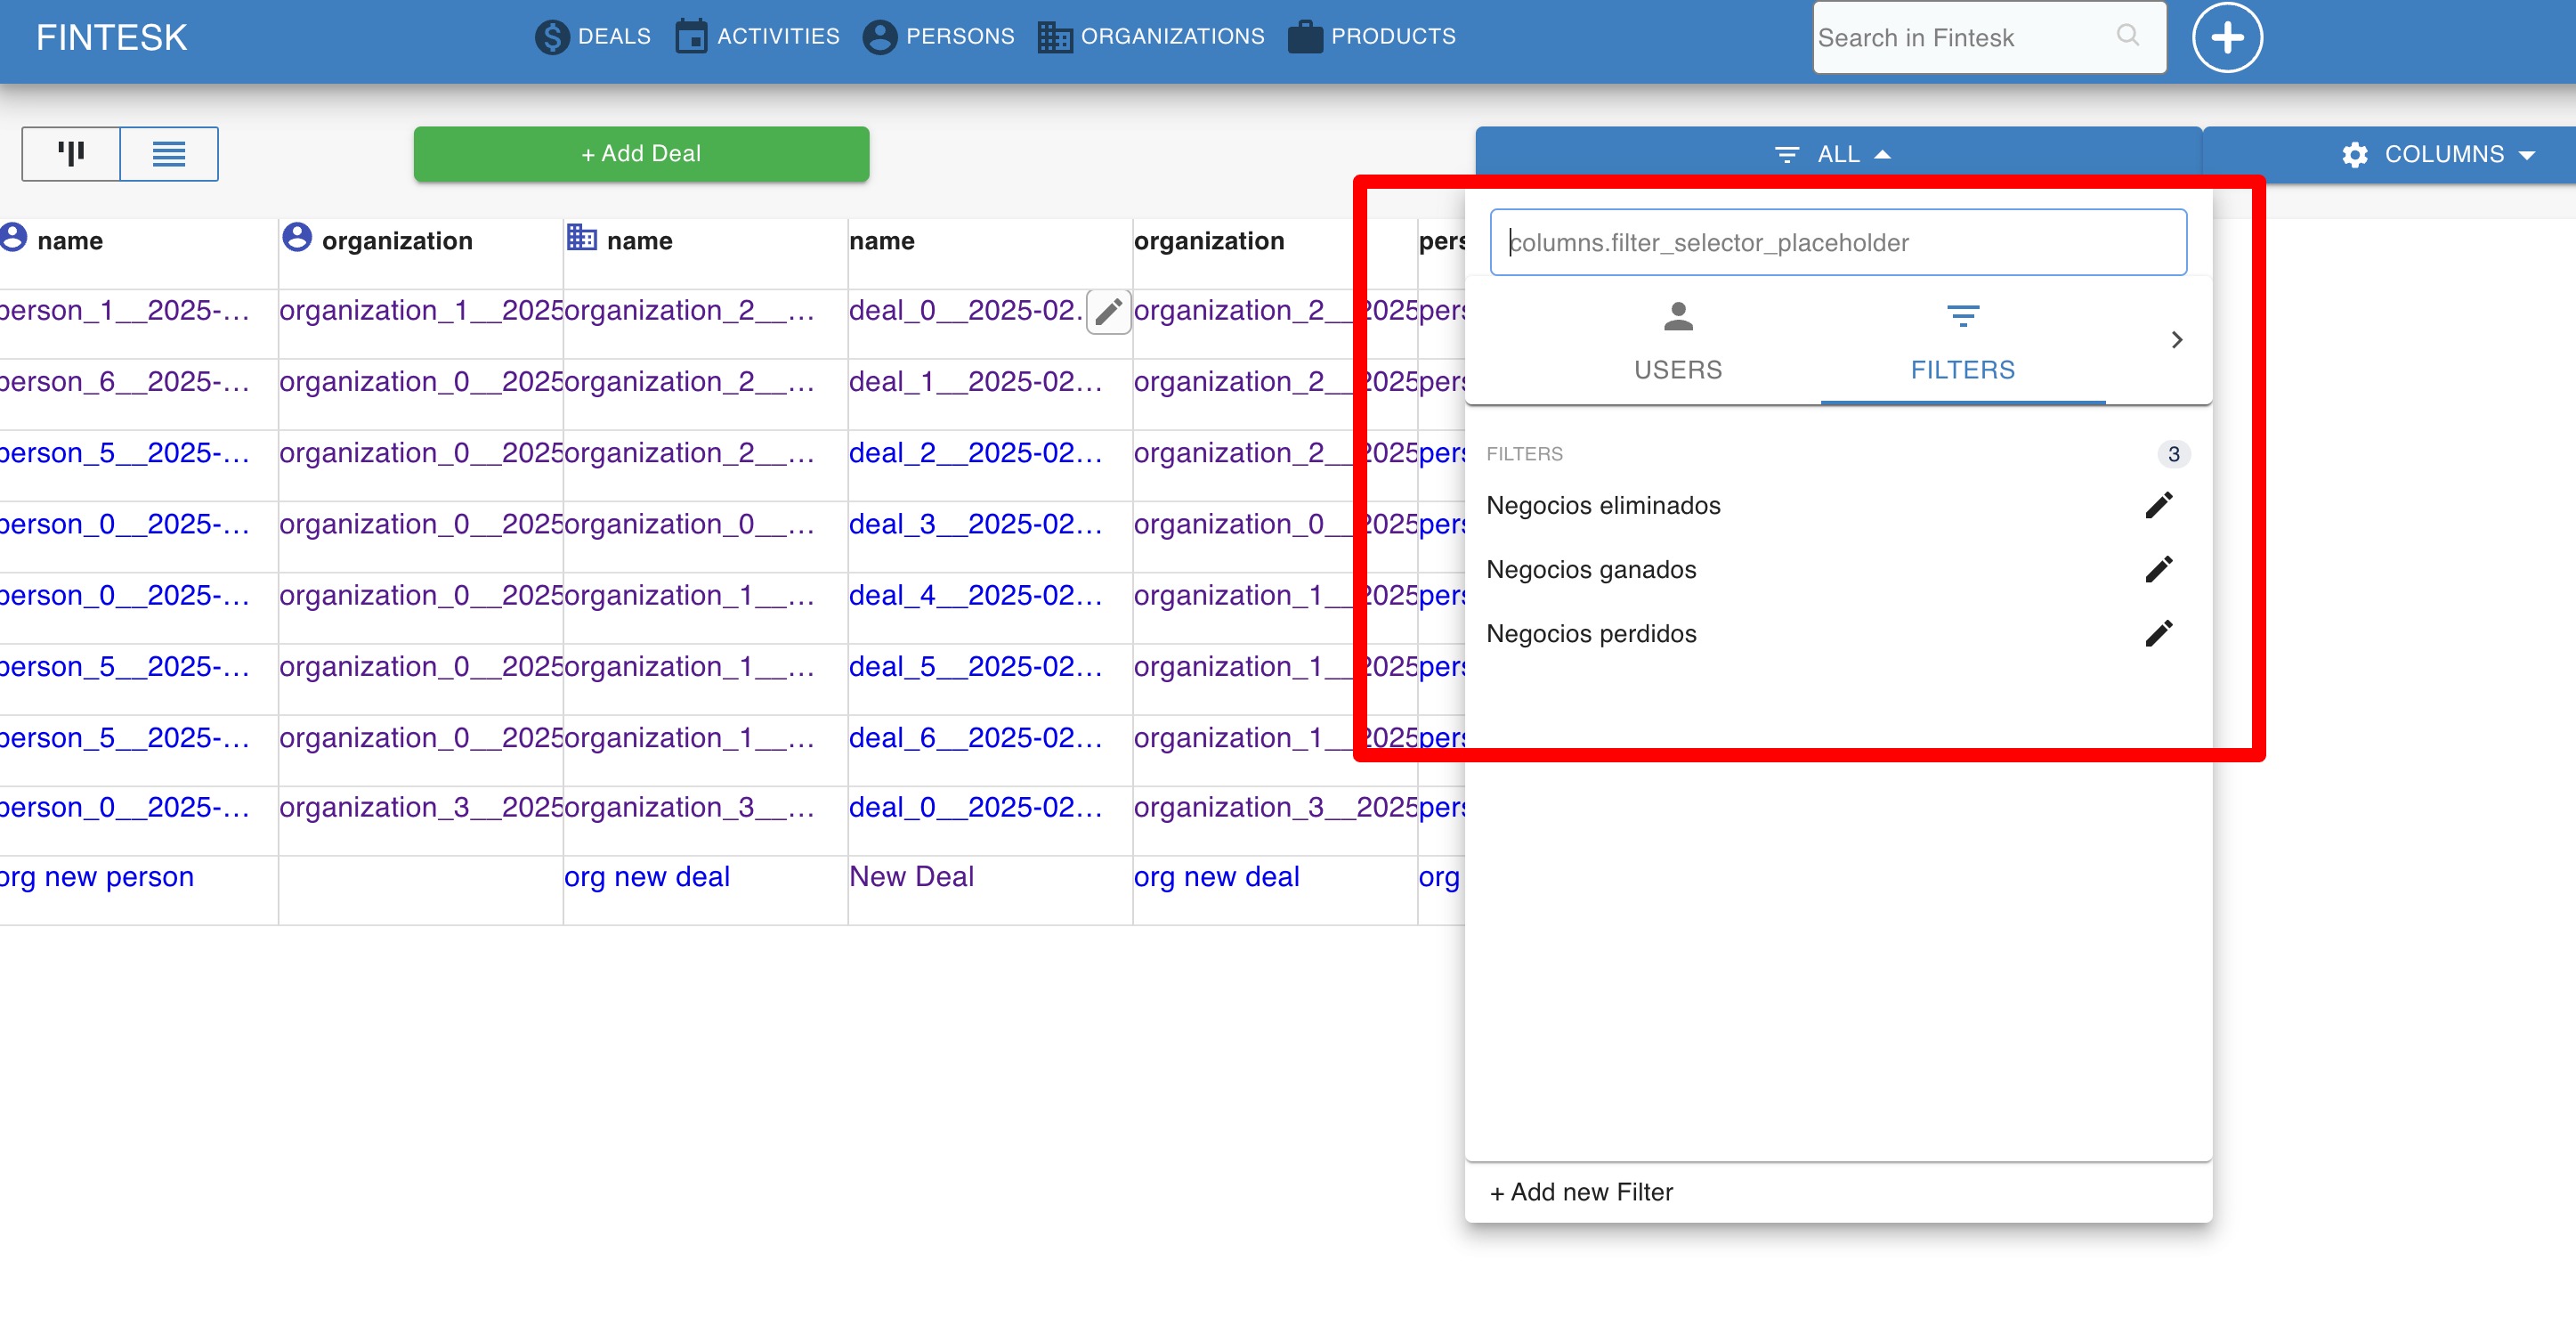Edit Negocios perdidos filter pencil
The image size is (2576, 1318).
click(x=2159, y=633)
